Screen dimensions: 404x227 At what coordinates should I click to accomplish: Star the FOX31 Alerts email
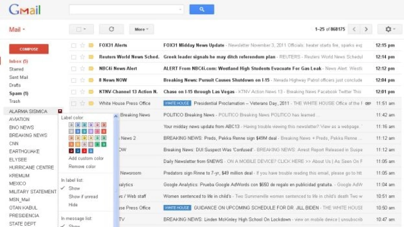[82, 45]
